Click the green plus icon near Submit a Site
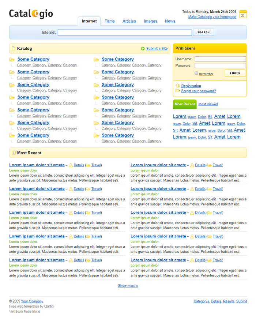The height and width of the screenshot is (327, 256). click(x=142, y=48)
